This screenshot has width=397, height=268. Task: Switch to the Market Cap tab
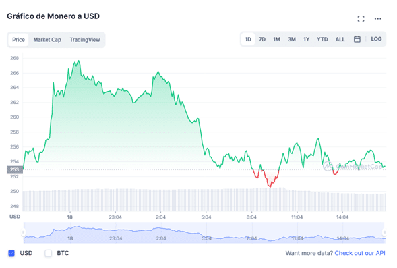pyautogui.click(x=47, y=40)
